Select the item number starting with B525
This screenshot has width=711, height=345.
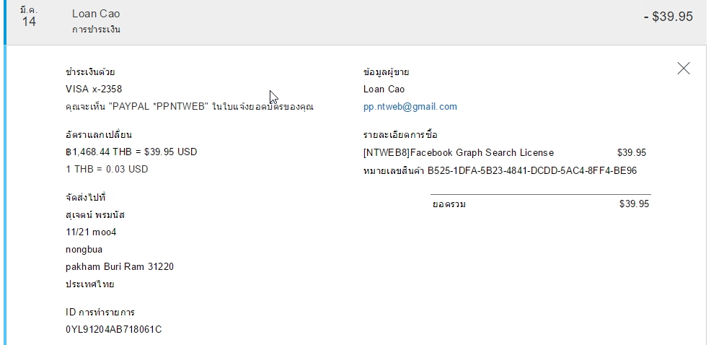532,171
